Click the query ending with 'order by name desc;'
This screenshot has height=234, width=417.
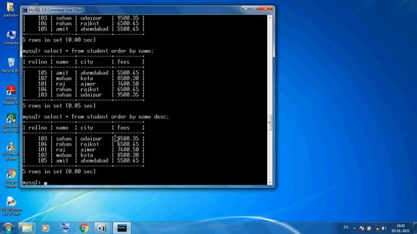click(x=96, y=117)
